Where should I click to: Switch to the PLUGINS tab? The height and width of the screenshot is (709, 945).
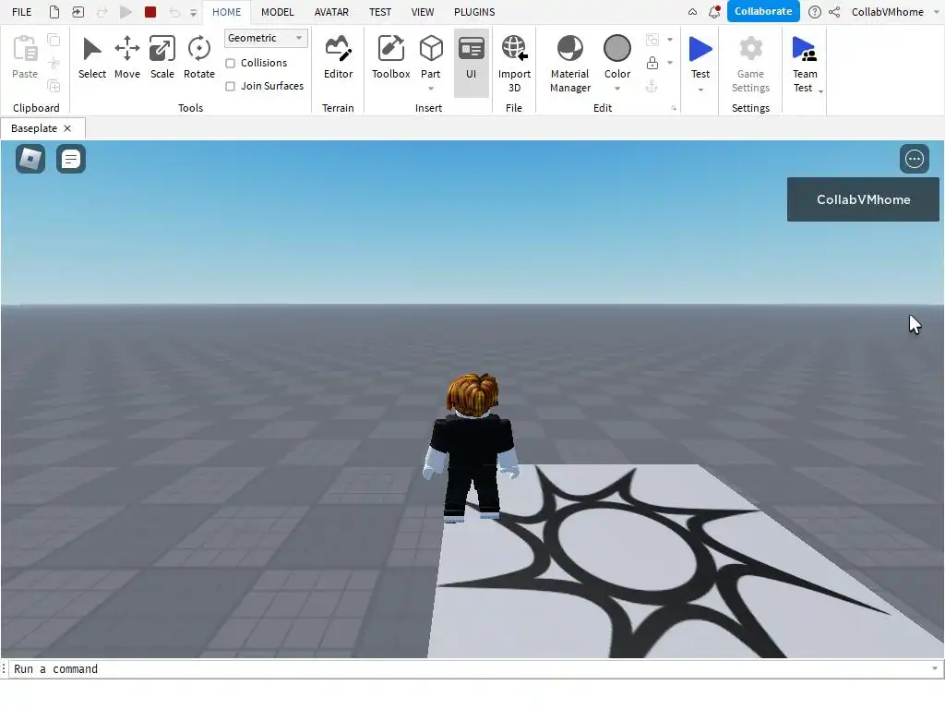click(474, 12)
